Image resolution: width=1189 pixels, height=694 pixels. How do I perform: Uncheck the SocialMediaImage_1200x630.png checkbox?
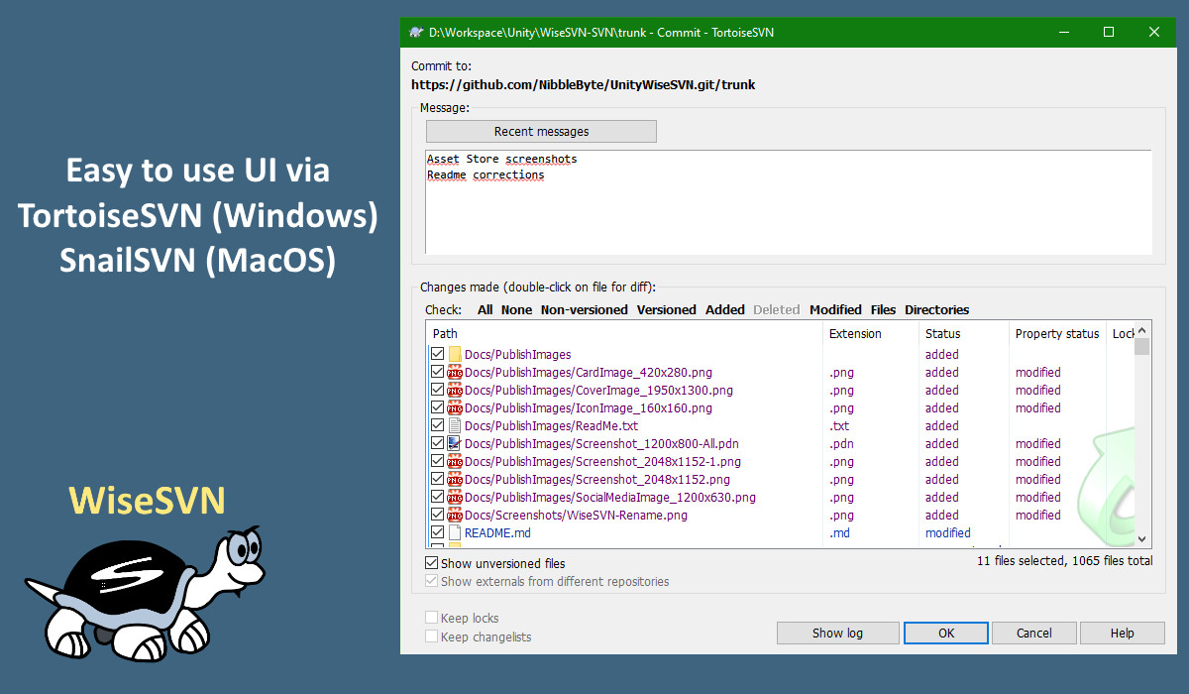coord(437,497)
